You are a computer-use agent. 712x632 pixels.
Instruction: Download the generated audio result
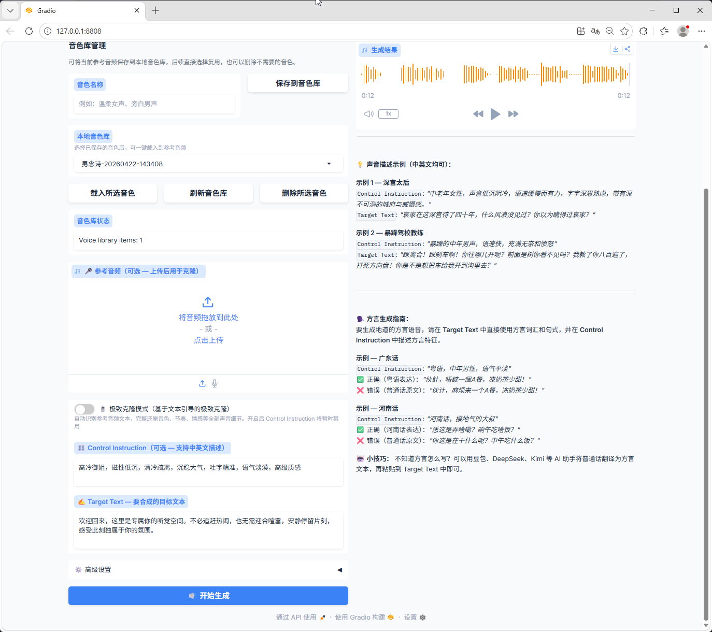tap(616, 49)
